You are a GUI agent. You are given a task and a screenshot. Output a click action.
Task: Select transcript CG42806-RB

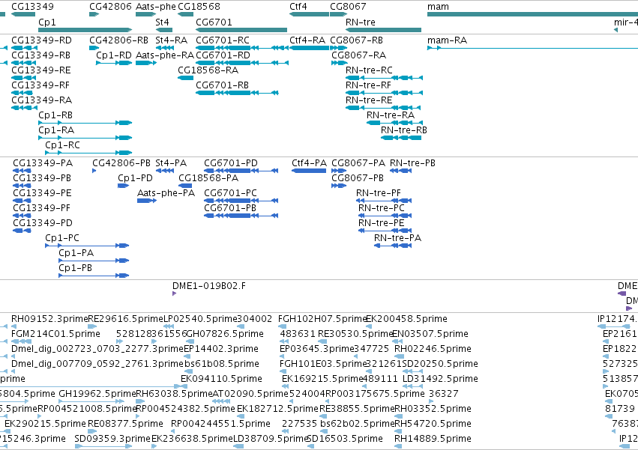pyautogui.click(x=118, y=40)
